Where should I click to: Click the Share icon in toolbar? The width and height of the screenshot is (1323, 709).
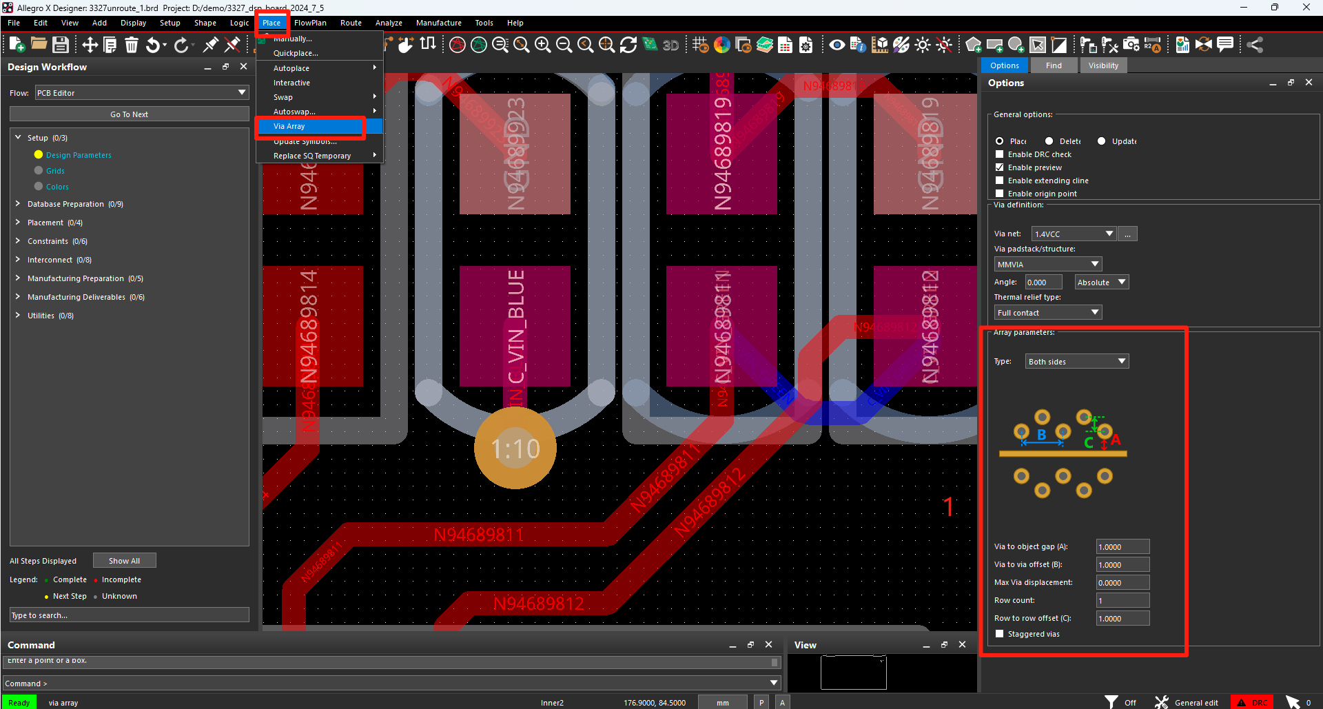pos(1255,45)
